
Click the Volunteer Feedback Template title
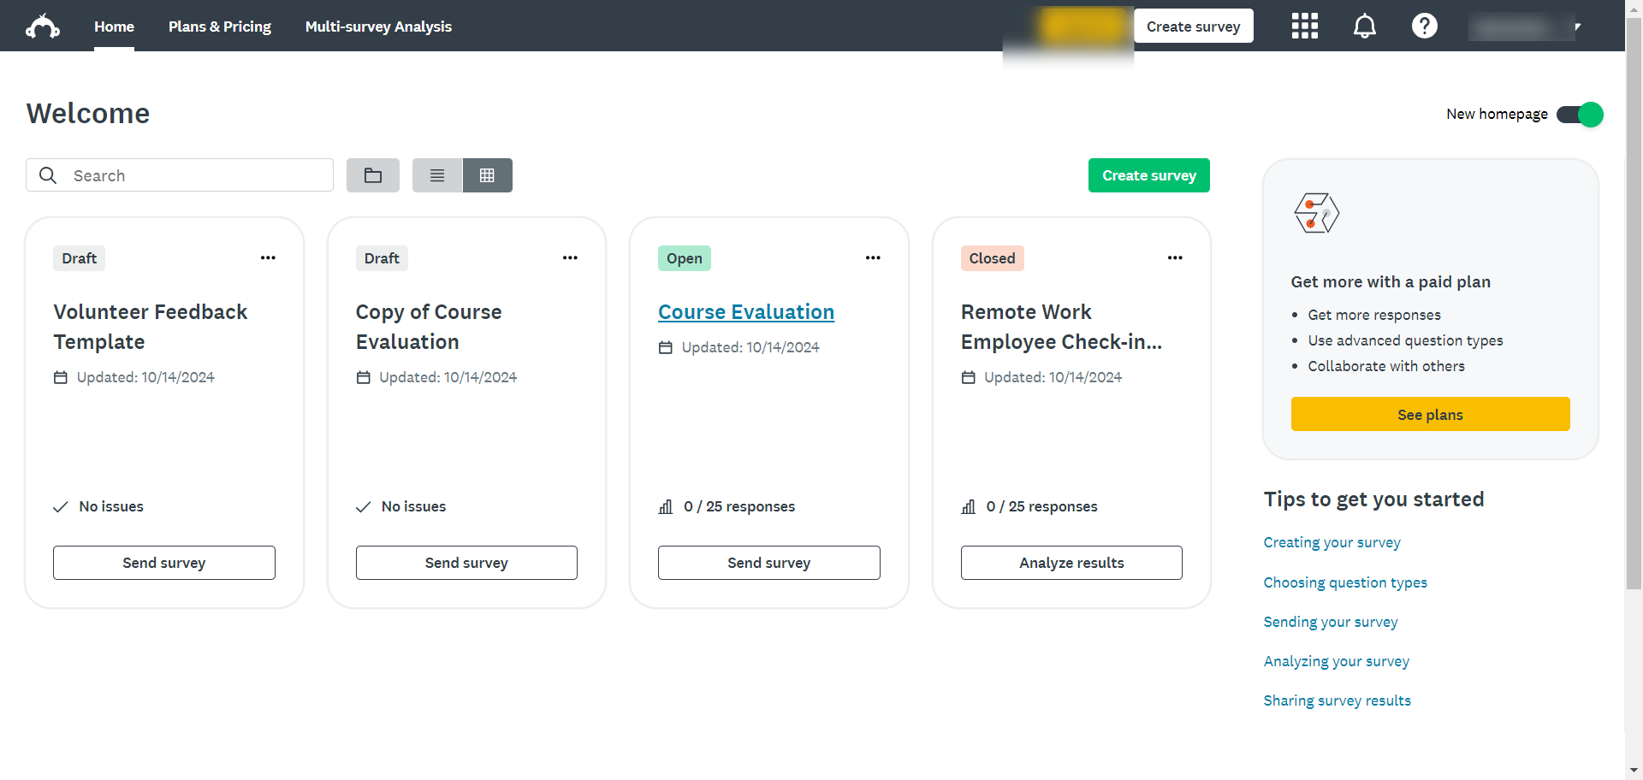click(151, 327)
